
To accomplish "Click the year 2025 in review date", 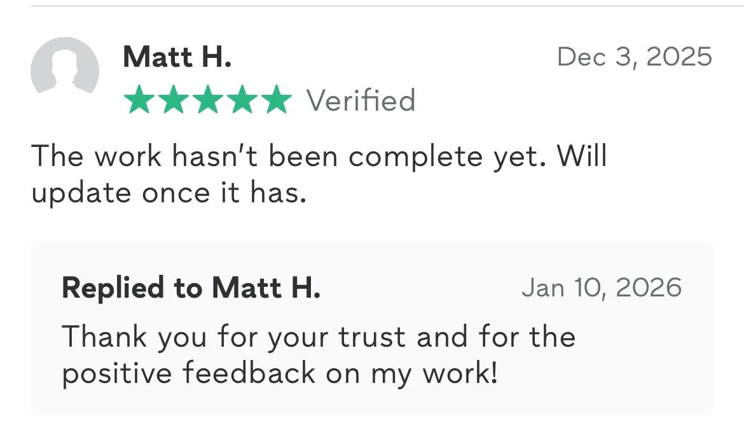I will click(x=679, y=57).
